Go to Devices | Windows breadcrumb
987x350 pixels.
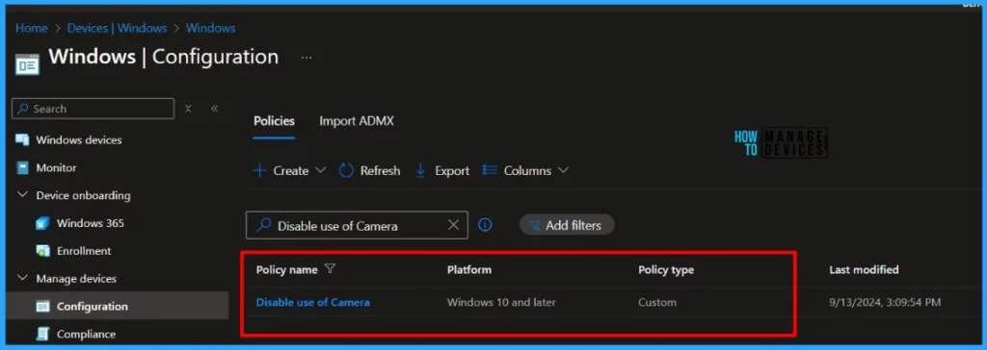tap(117, 28)
